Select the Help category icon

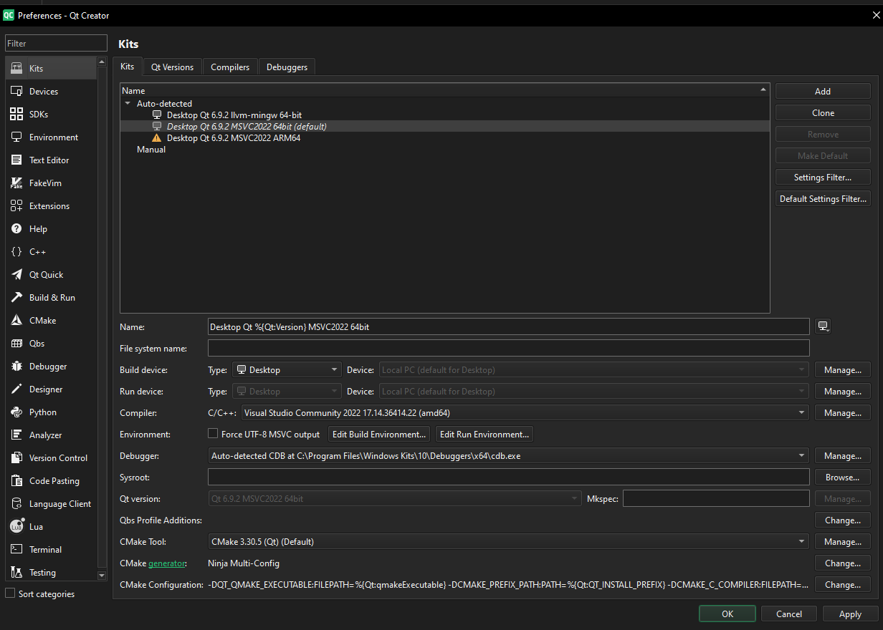(16, 228)
